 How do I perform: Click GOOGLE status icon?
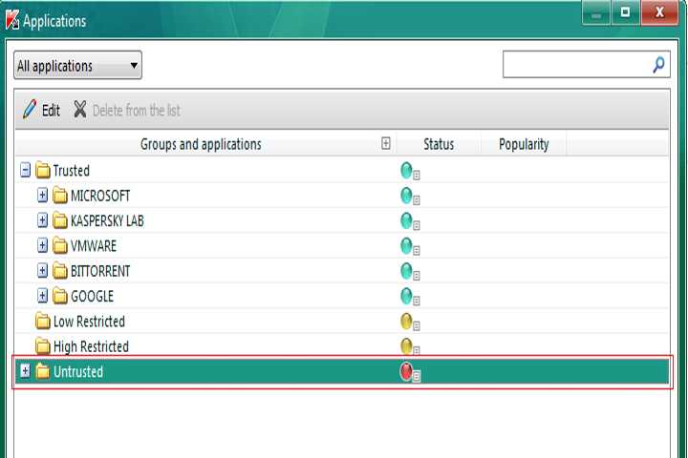click(410, 297)
